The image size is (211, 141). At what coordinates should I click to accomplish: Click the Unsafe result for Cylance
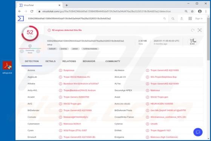point(154,124)
